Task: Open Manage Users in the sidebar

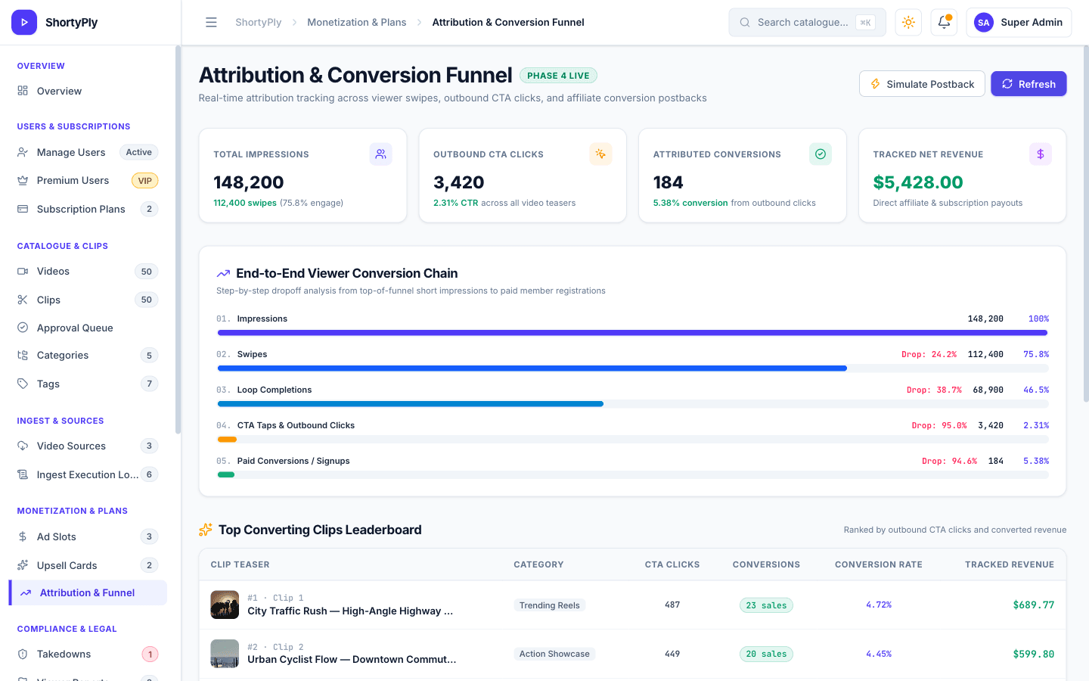Action: 88,152
